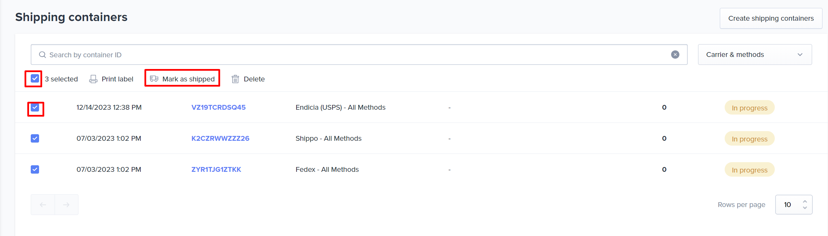Screen dimensions: 828x236
Task: Clear search with the X icon
Action: click(675, 55)
